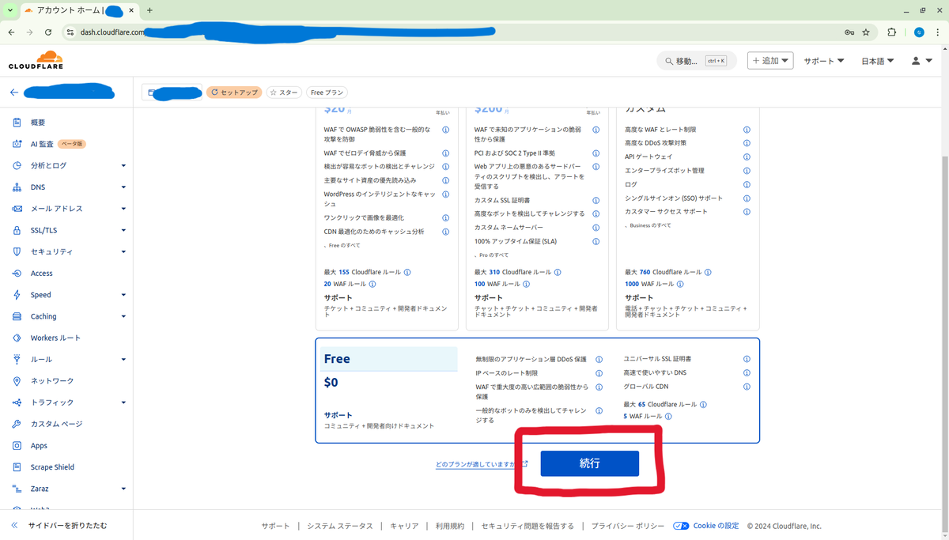
Task: Open Scrape Shield sidebar item
Action: point(52,467)
